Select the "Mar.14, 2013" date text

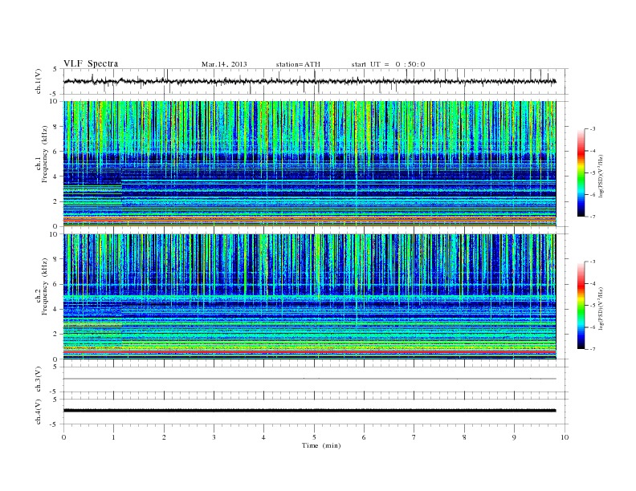tap(224, 64)
